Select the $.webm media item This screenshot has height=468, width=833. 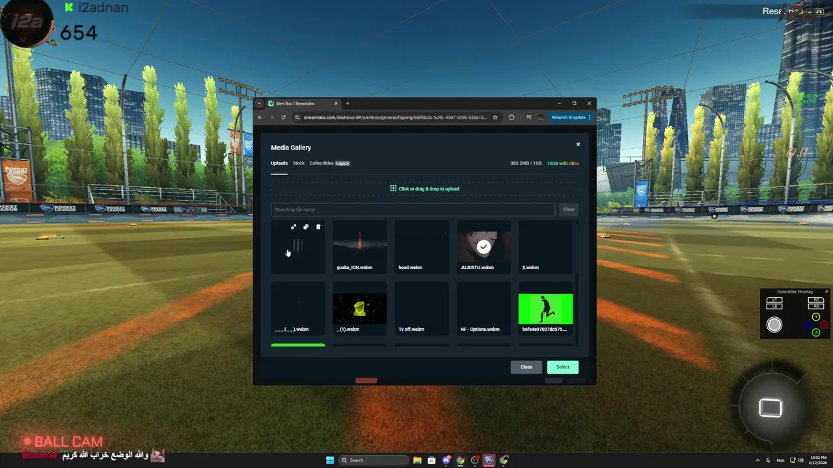tap(545, 246)
